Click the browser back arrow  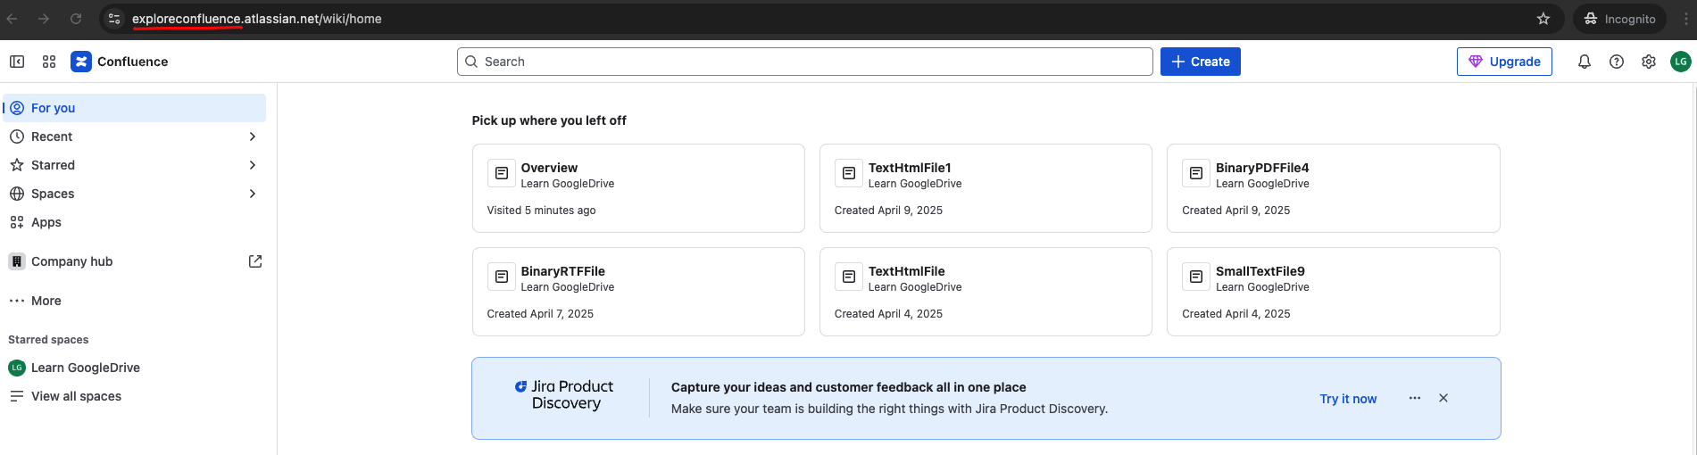[12, 19]
